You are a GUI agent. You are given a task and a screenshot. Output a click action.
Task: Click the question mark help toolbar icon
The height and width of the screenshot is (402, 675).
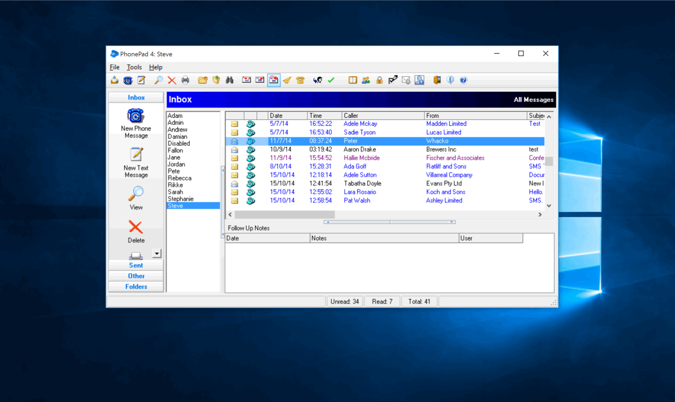pos(463,80)
